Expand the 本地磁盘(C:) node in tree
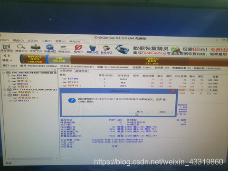The width and height of the screenshot is (228, 171). click(10, 92)
